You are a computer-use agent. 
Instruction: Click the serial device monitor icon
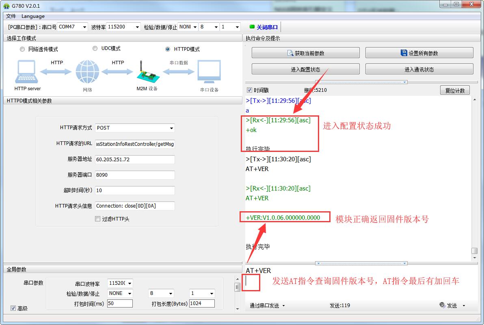click(x=209, y=72)
